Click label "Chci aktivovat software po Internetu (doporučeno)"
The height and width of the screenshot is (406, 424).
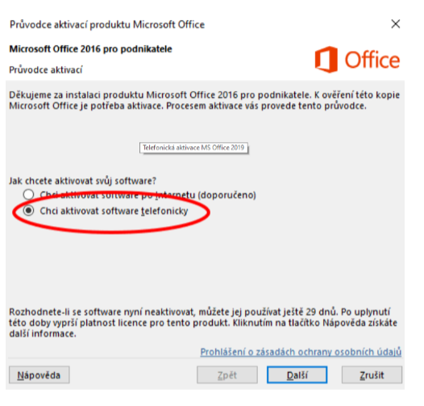148,195
